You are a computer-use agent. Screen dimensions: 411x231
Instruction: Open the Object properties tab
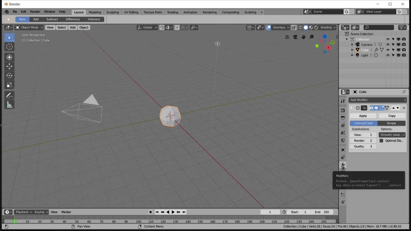[x=343, y=150]
